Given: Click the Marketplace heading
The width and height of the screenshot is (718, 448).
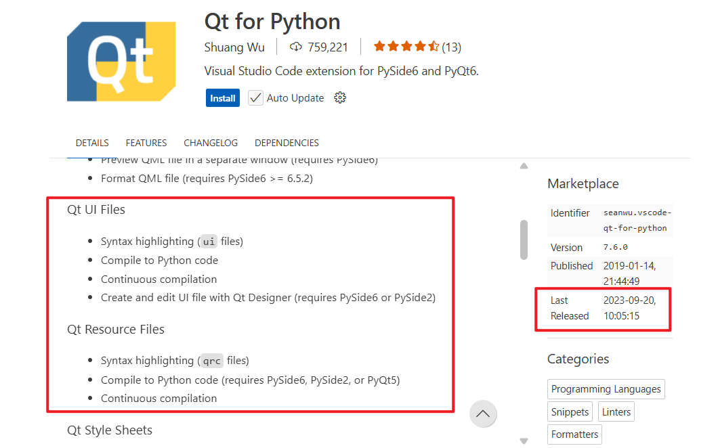Looking at the screenshot, I should (x=583, y=183).
